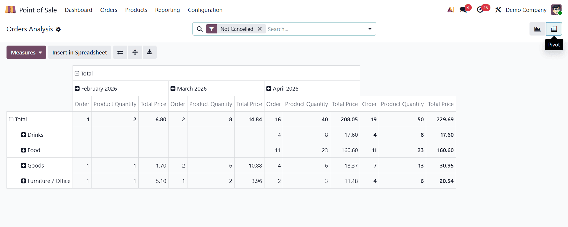Toggle the search options dropdown arrow
The image size is (568, 227).
[x=370, y=29]
